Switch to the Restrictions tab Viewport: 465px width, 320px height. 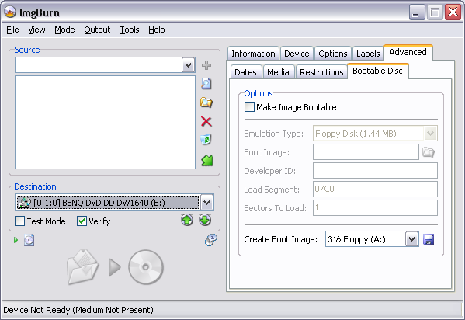(321, 72)
